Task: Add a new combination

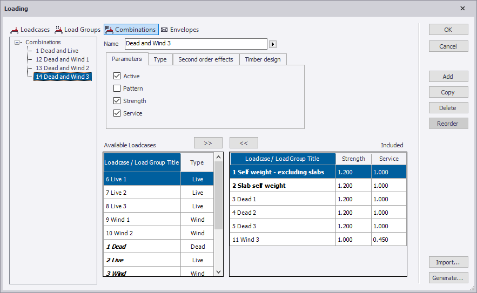Action: click(448, 77)
